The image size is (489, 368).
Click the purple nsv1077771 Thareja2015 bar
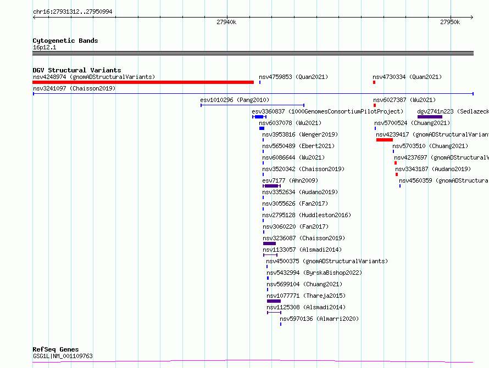pyautogui.click(x=274, y=301)
